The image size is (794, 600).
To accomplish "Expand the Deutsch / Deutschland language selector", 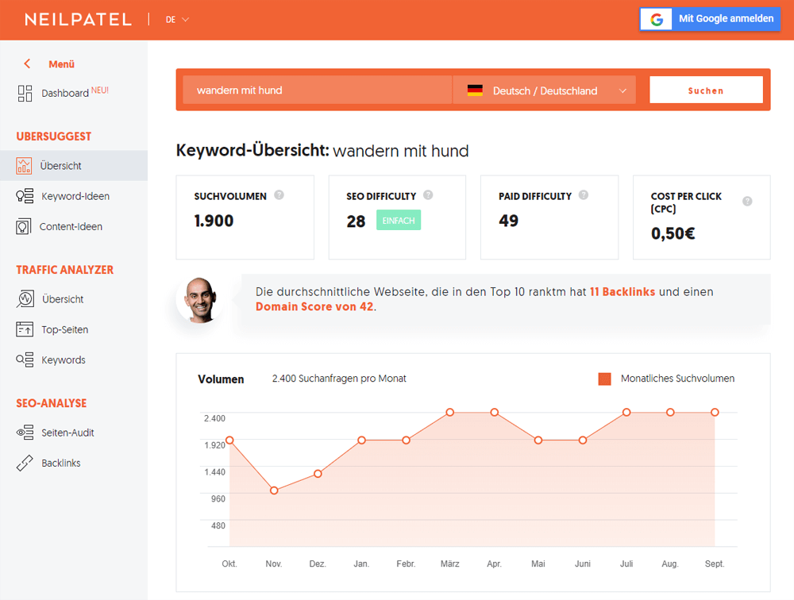I will pyautogui.click(x=545, y=90).
